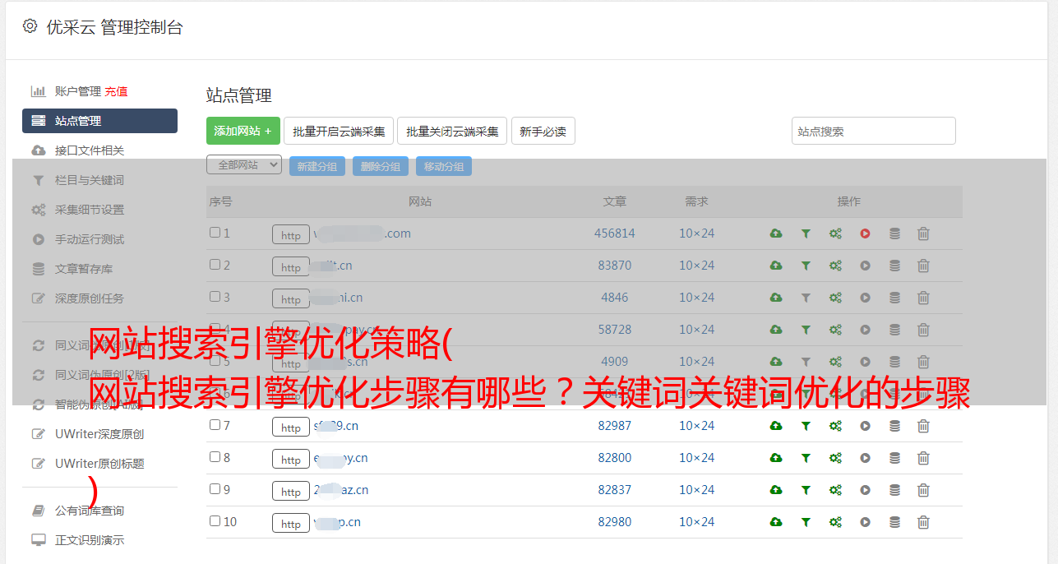Click the green 添加网站 + button
1058x564 pixels.
(x=243, y=131)
